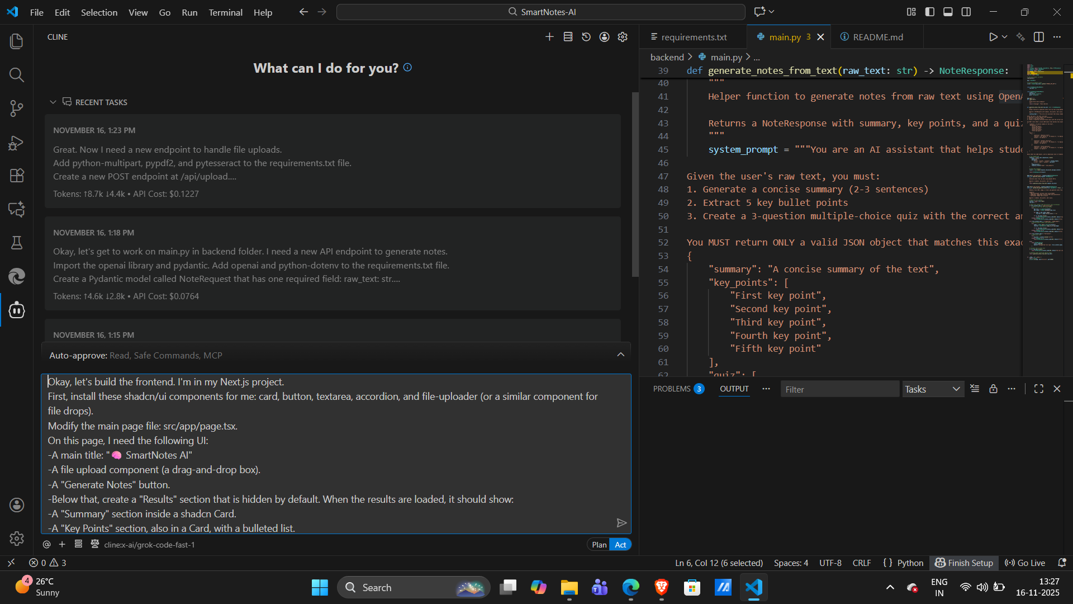Click the Cline panel vertical scrollbar

pyautogui.click(x=635, y=185)
